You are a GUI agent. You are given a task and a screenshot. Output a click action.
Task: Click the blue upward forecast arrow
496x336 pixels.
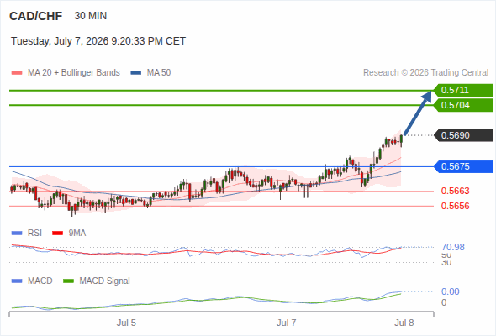[x=418, y=113]
